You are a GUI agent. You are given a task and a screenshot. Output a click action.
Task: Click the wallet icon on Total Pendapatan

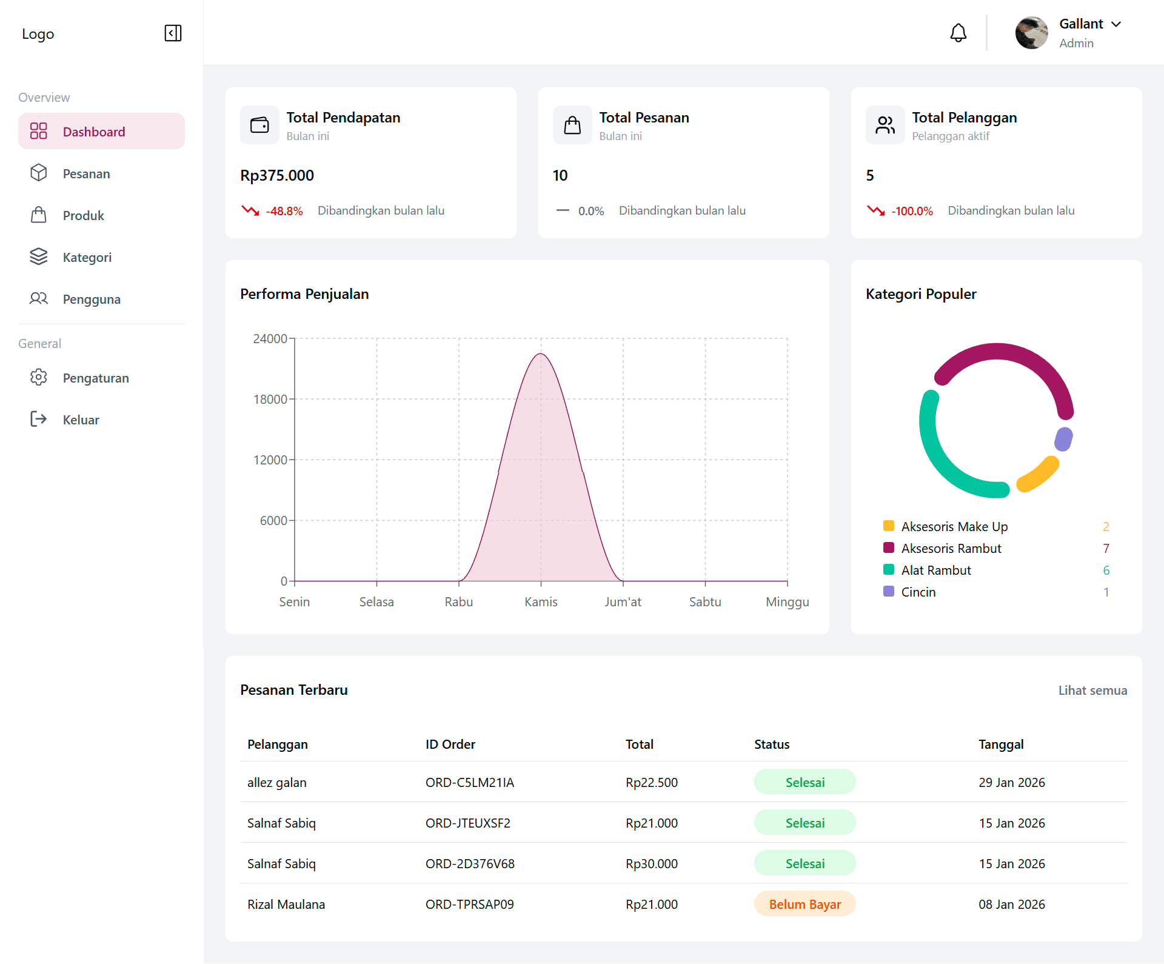(259, 125)
